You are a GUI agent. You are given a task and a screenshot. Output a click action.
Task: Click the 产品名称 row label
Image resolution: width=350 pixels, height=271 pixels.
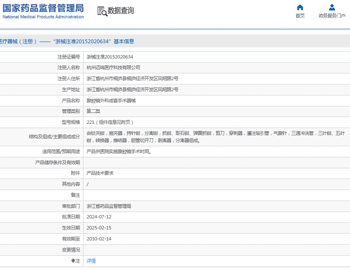pos(71,101)
